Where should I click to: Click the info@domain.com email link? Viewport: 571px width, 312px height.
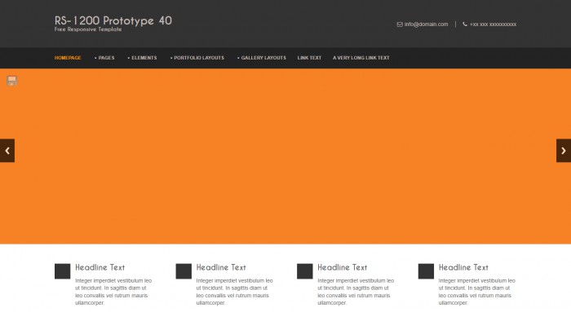[x=426, y=24]
